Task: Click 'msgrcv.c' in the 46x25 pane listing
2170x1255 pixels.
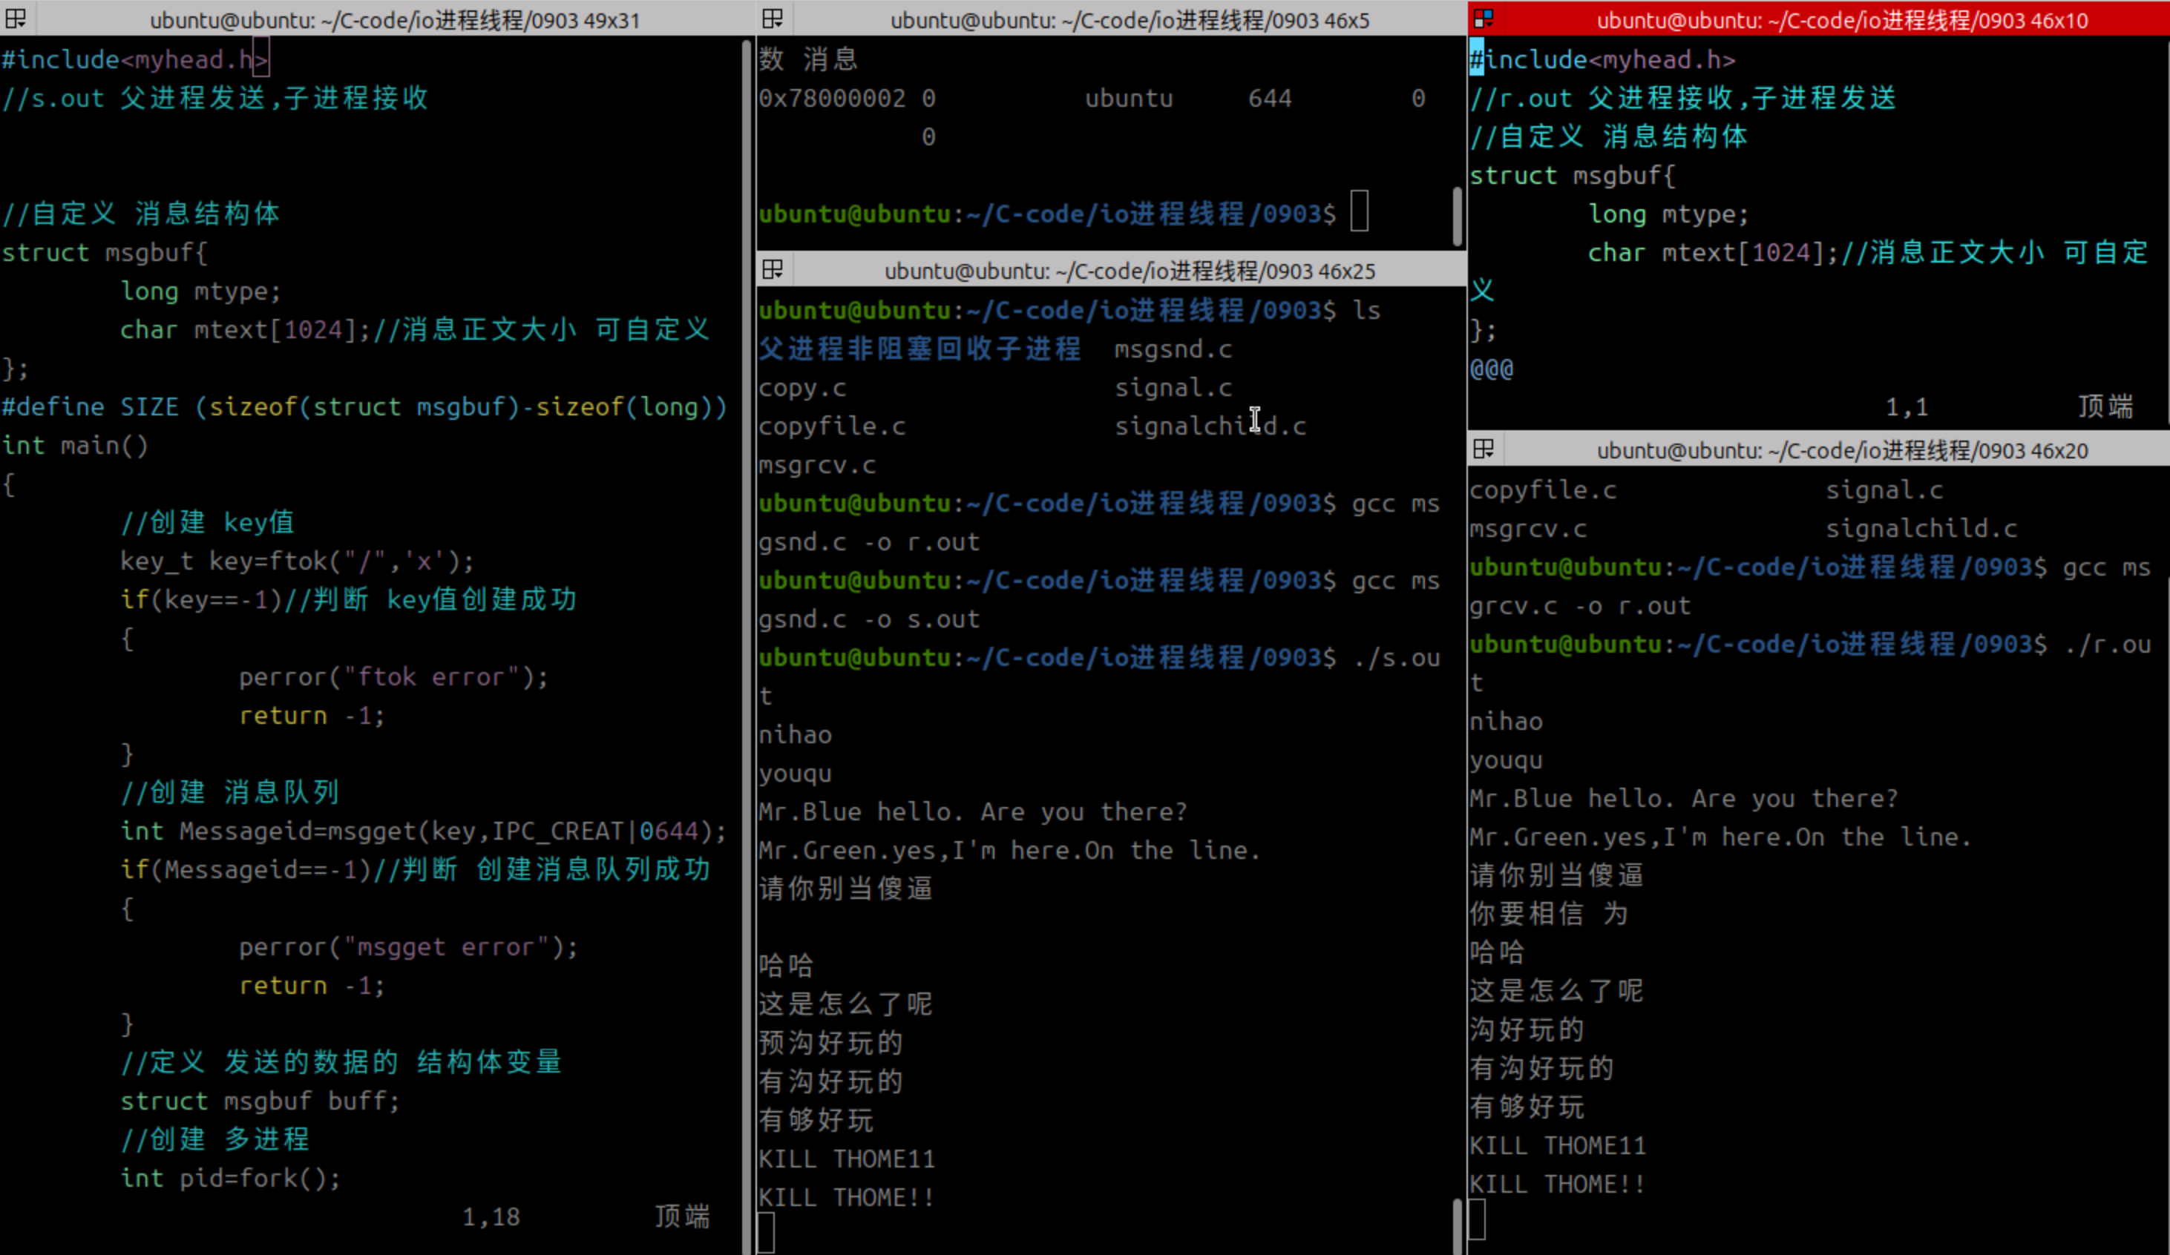Action: click(x=817, y=465)
